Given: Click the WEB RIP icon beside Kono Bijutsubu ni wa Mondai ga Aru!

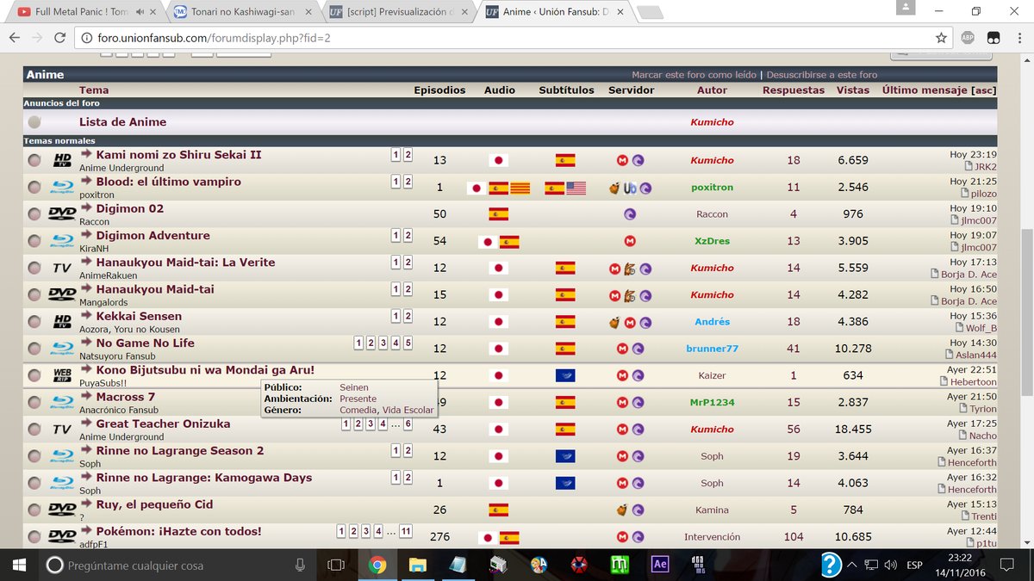Looking at the screenshot, I should (x=62, y=375).
